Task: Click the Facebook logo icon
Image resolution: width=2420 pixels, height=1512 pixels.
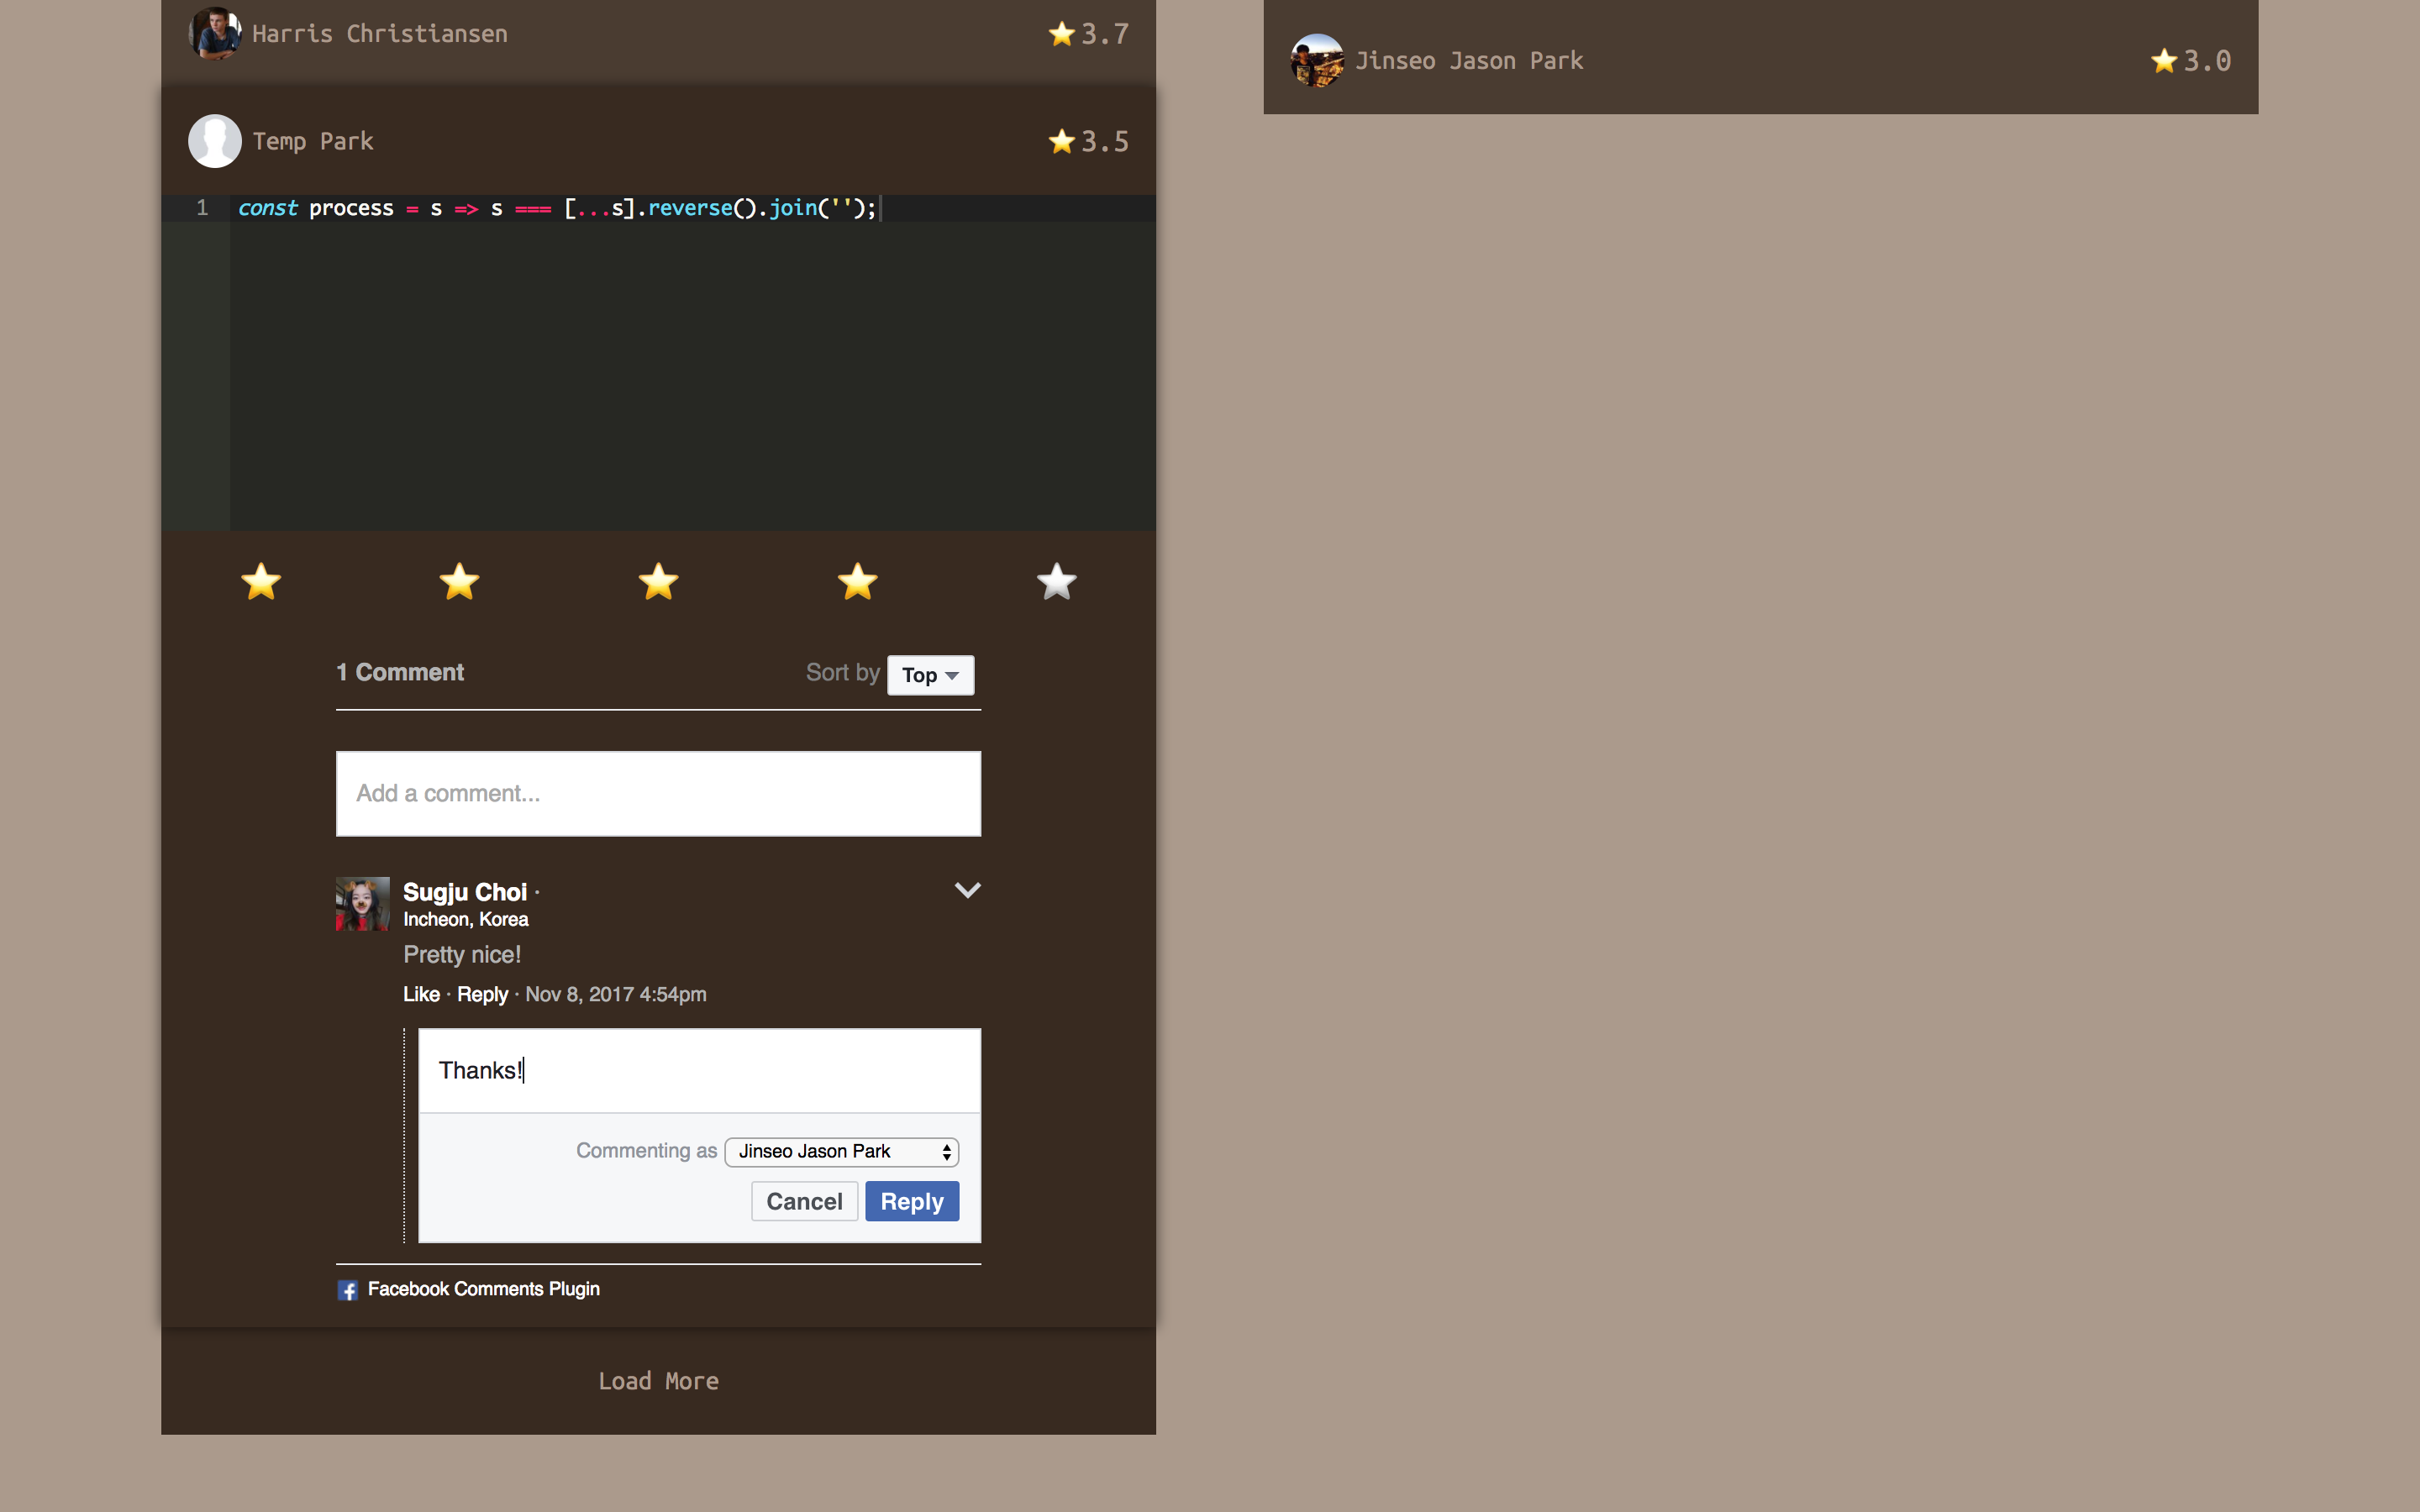Action: tap(347, 1290)
